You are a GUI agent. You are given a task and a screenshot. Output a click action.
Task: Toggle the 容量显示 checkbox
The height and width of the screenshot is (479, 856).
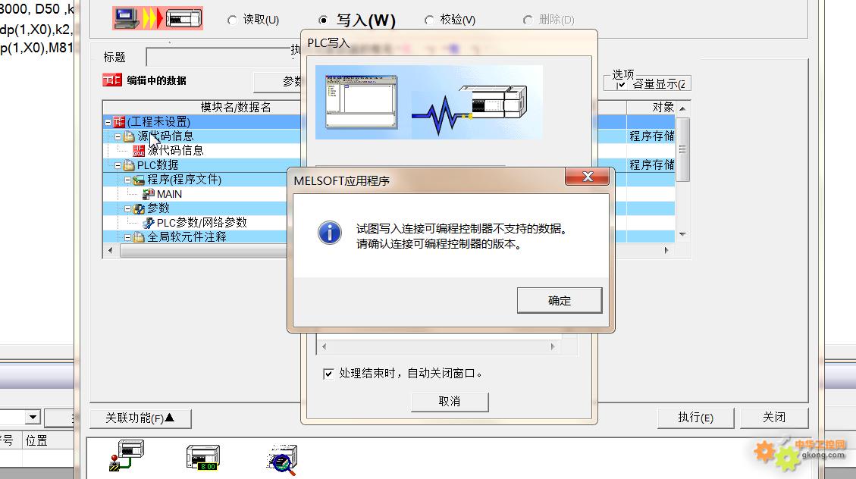(621, 85)
